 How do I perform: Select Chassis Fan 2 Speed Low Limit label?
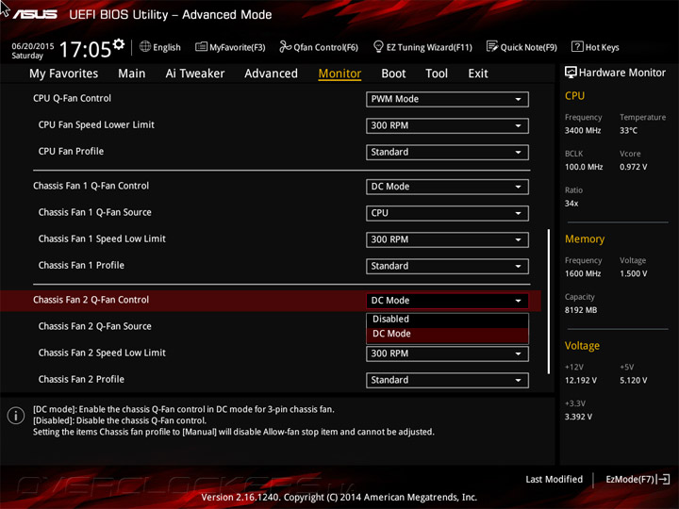(102, 353)
